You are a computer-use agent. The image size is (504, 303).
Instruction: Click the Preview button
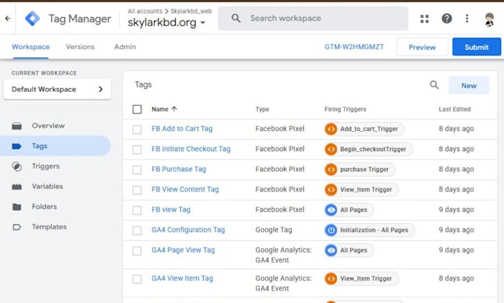click(422, 47)
